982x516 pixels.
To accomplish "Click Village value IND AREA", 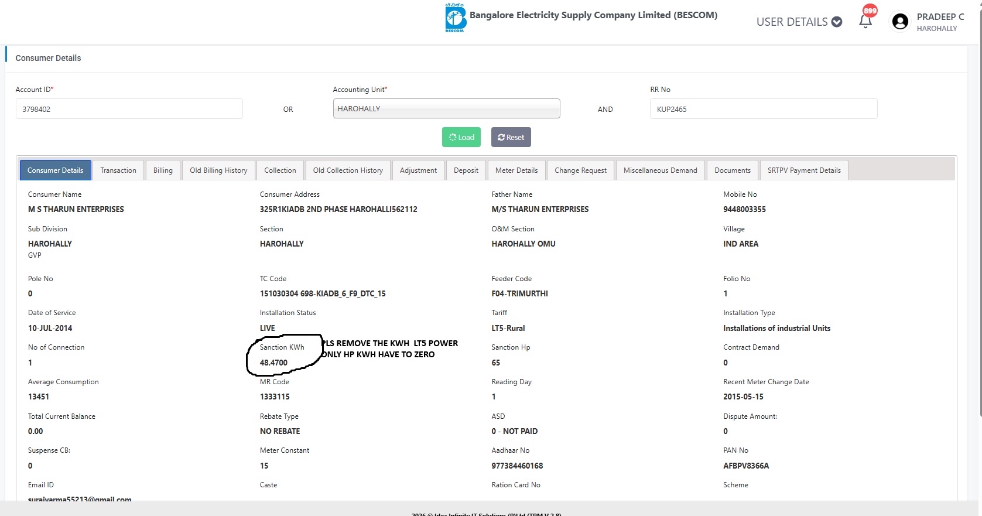I will click(741, 244).
